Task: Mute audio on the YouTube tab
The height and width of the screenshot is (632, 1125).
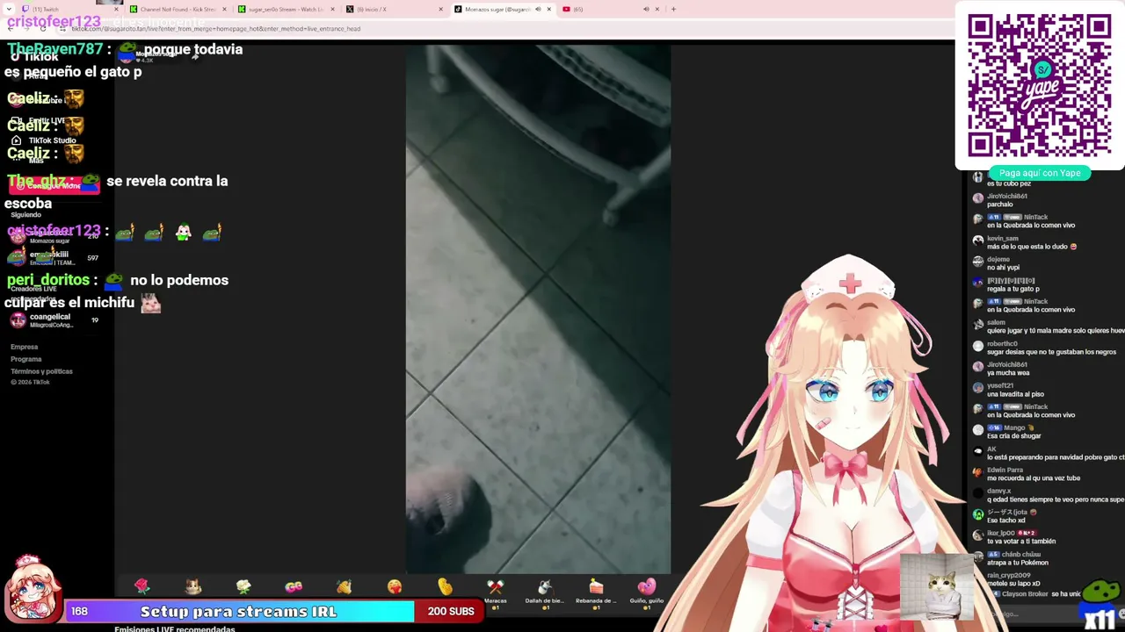Action: [x=646, y=10]
